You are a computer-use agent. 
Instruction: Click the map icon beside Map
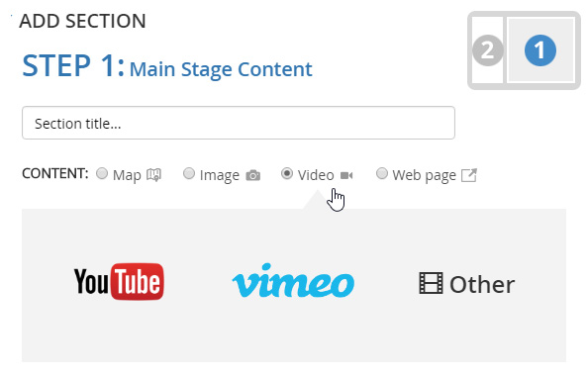(x=153, y=175)
